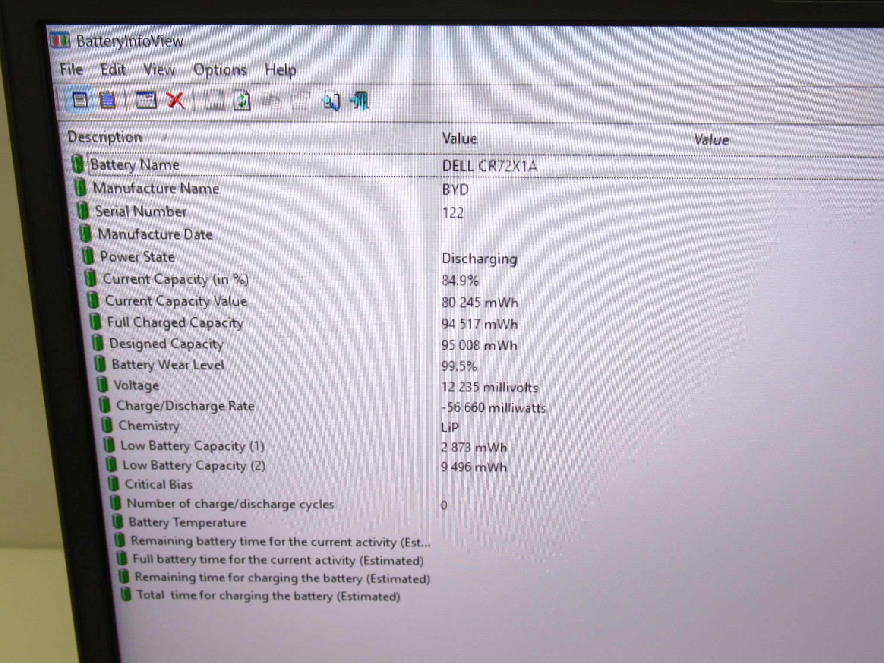Open the File menu
This screenshot has width=884, height=663.
pos(71,69)
